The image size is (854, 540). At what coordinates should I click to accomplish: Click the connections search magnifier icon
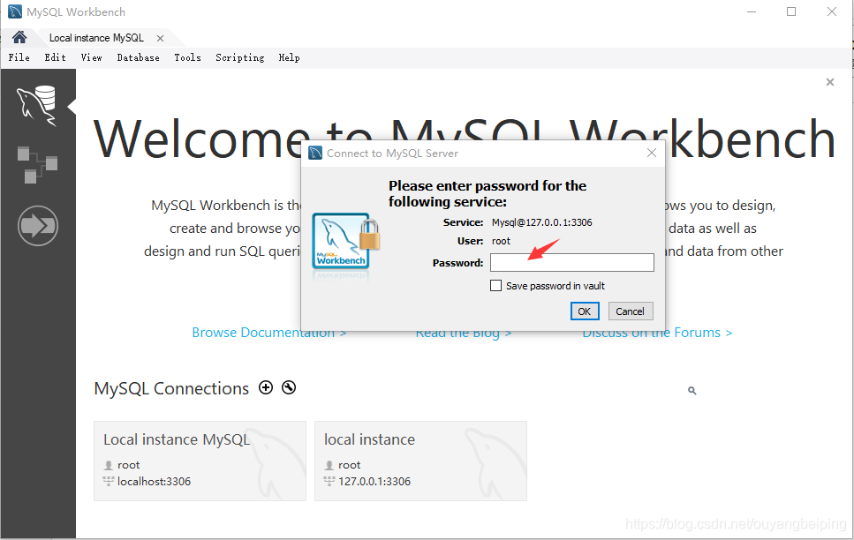[x=692, y=389]
